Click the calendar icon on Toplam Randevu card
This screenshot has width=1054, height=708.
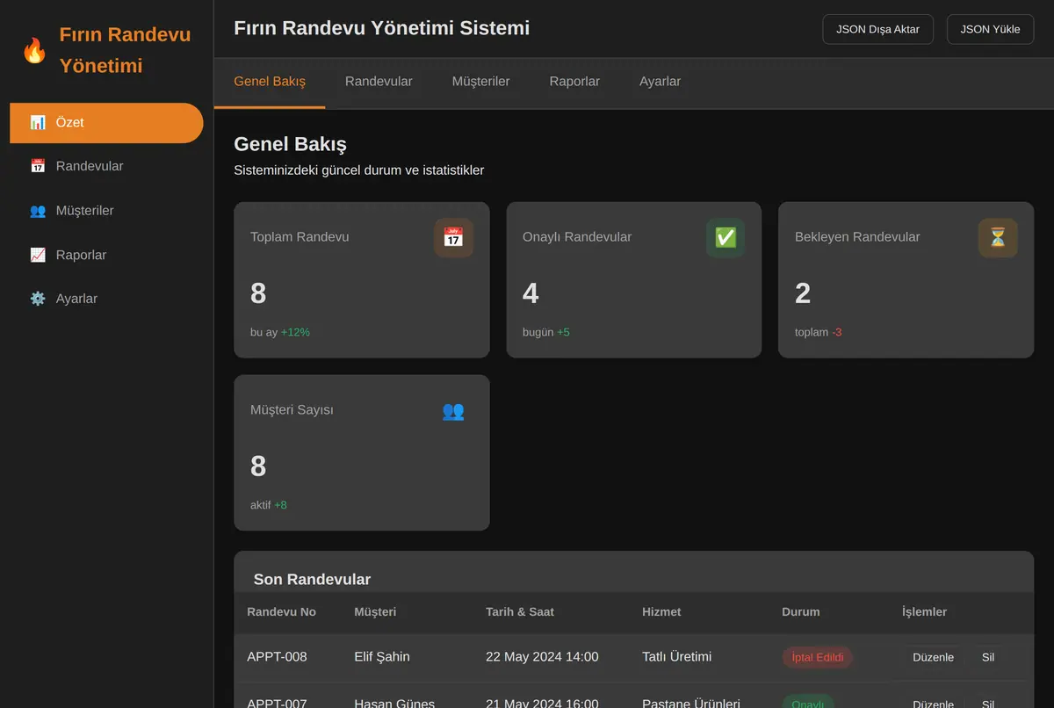pyautogui.click(x=453, y=237)
